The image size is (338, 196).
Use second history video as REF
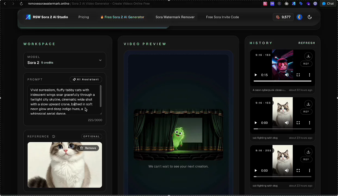coord(306,112)
